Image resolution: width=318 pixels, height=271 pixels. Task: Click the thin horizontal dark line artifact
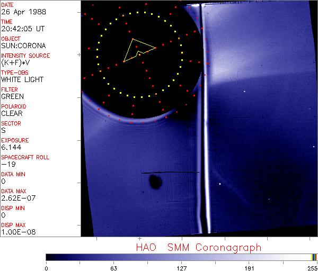[170, 173]
